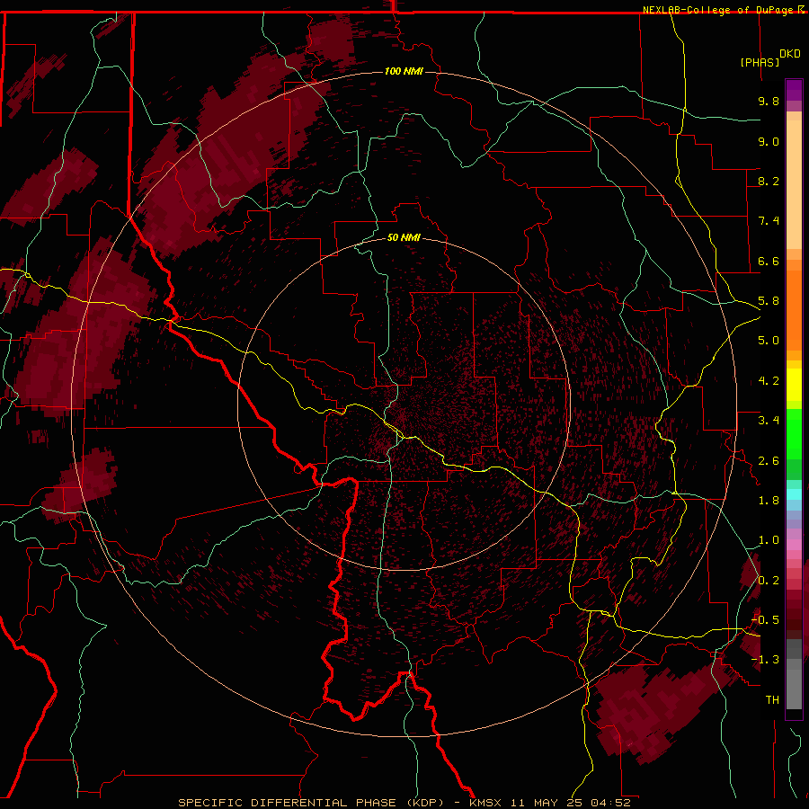Click the cyan segment of the color bar
The height and width of the screenshot is (809, 809).
794,493
